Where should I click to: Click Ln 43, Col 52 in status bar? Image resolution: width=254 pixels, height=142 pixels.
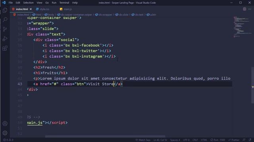tap(160, 140)
